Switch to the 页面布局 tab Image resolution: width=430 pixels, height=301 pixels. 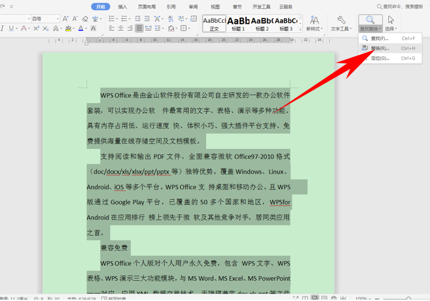147,7
